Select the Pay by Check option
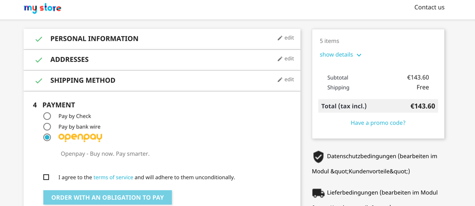This screenshot has width=475, height=206. pyautogui.click(x=47, y=116)
